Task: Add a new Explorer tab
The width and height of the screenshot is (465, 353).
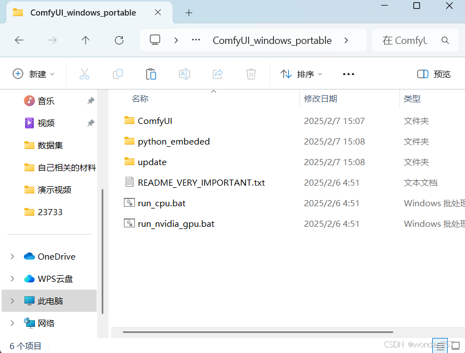Action: click(188, 13)
